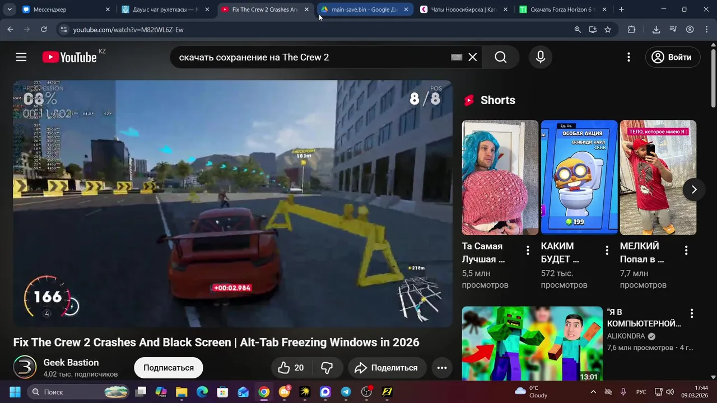Click the YouTube logo to go home

click(x=69, y=57)
